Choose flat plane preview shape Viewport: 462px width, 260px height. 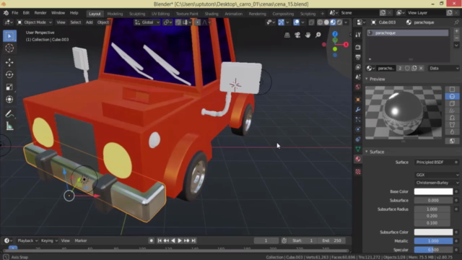[452, 90]
